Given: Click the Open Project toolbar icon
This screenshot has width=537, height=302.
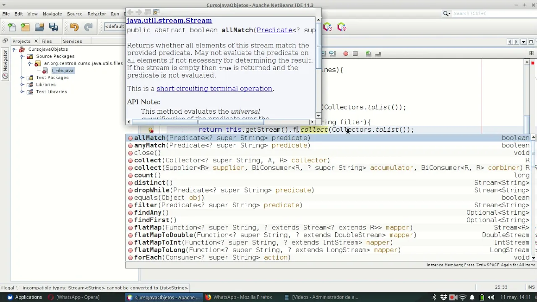Looking at the screenshot, I should (x=39, y=27).
